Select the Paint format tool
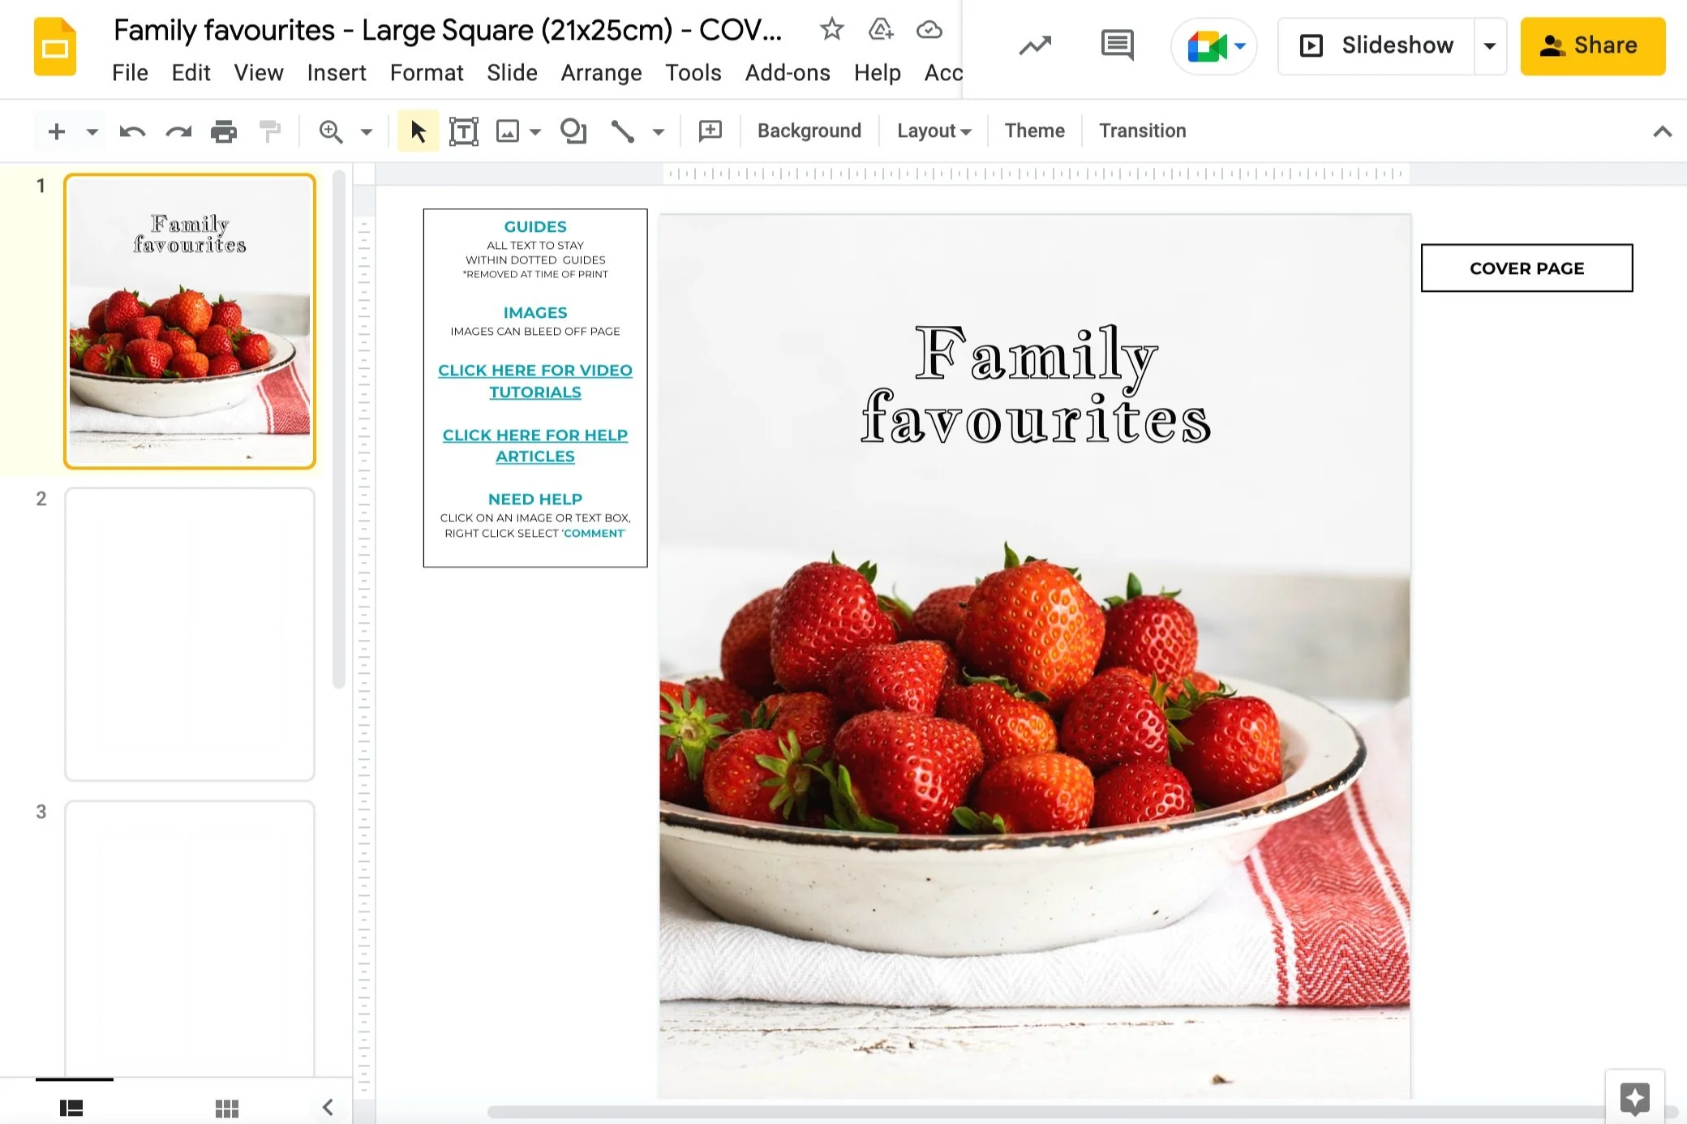Viewport: 1687px width, 1124px height. (x=270, y=131)
